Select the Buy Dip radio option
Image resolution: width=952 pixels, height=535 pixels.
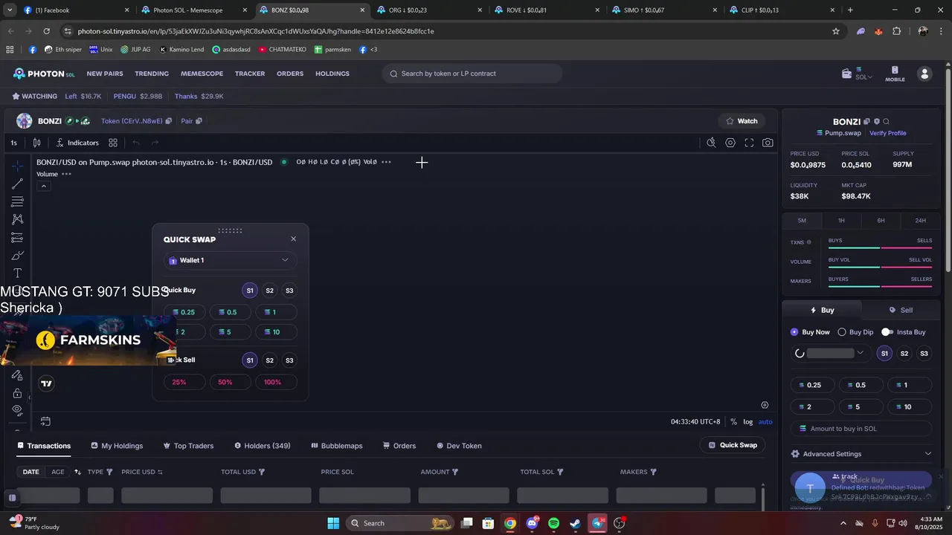coord(855,332)
